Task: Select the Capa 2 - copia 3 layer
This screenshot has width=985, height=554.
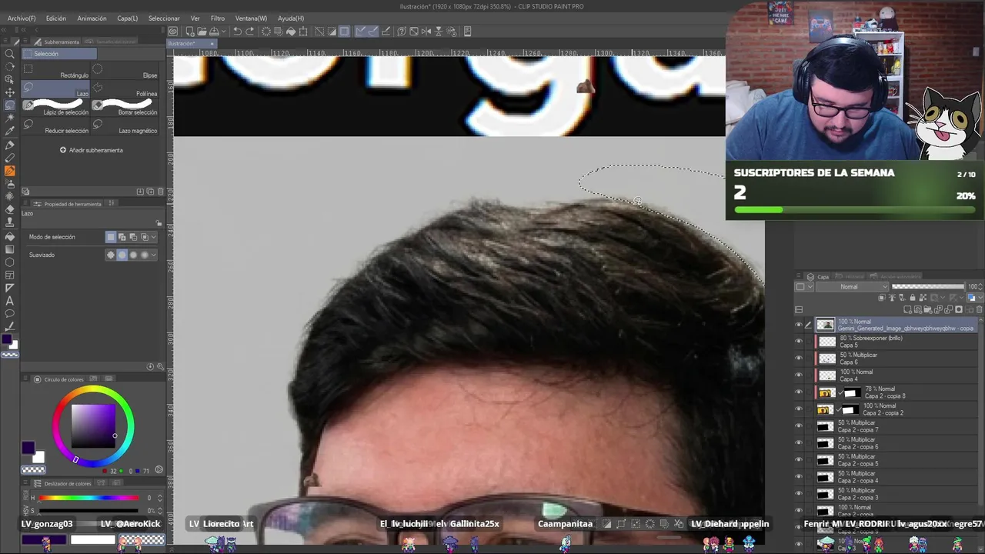Action: point(885,494)
